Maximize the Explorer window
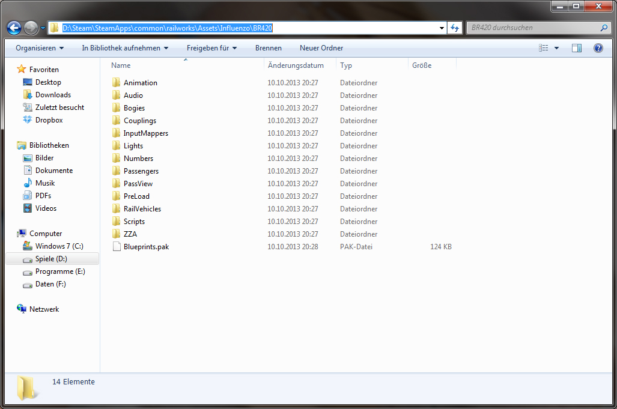This screenshot has width=617, height=409. coord(576,6)
